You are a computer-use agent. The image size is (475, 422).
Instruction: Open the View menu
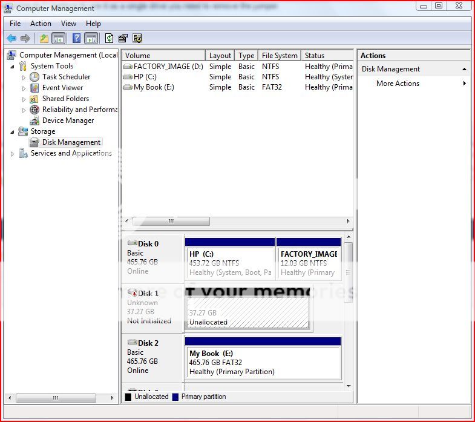point(68,24)
